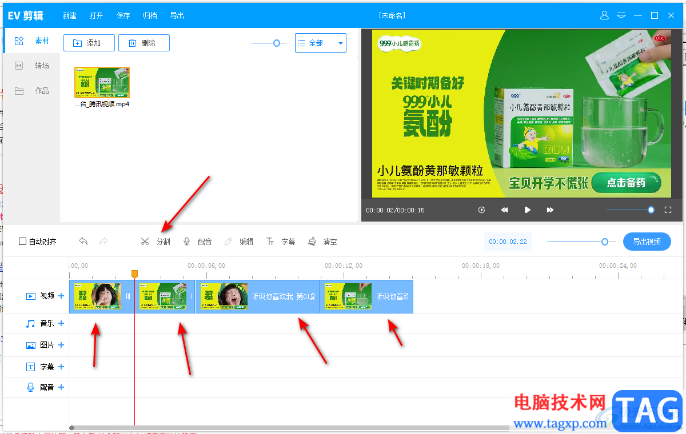
Task: Open the title bar dropdown menu icon
Action: point(621,15)
